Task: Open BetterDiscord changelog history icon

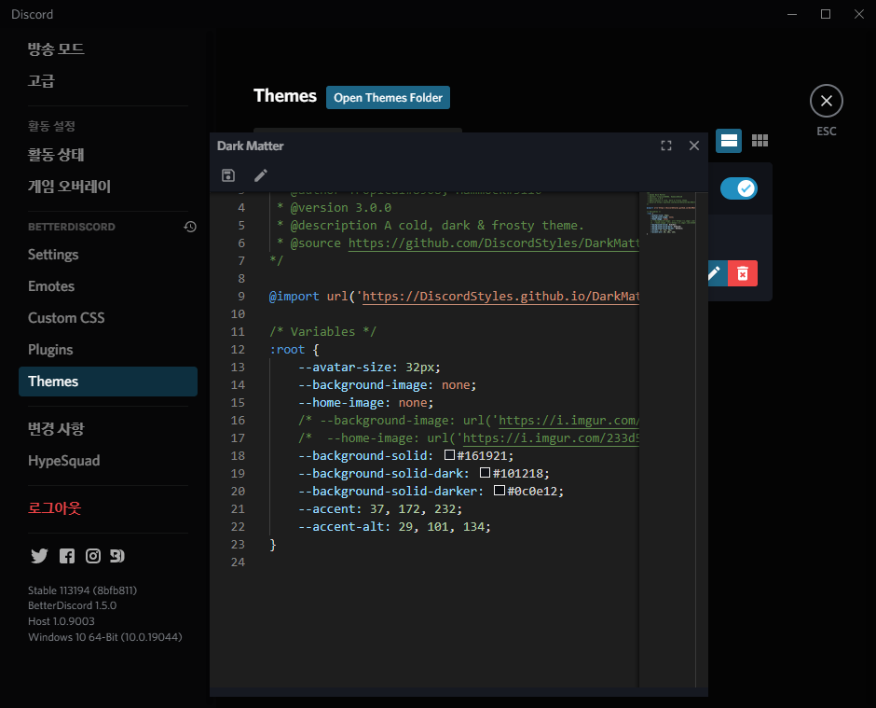Action: (190, 227)
